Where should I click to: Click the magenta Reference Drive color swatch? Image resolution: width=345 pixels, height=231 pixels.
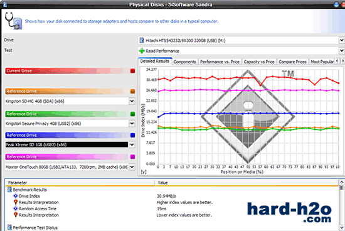[132, 157]
